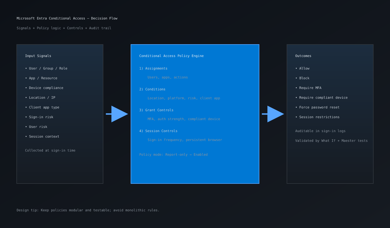Click the 'Outcomes' heading
This screenshot has height=228, width=390.
tap(303, 56)
